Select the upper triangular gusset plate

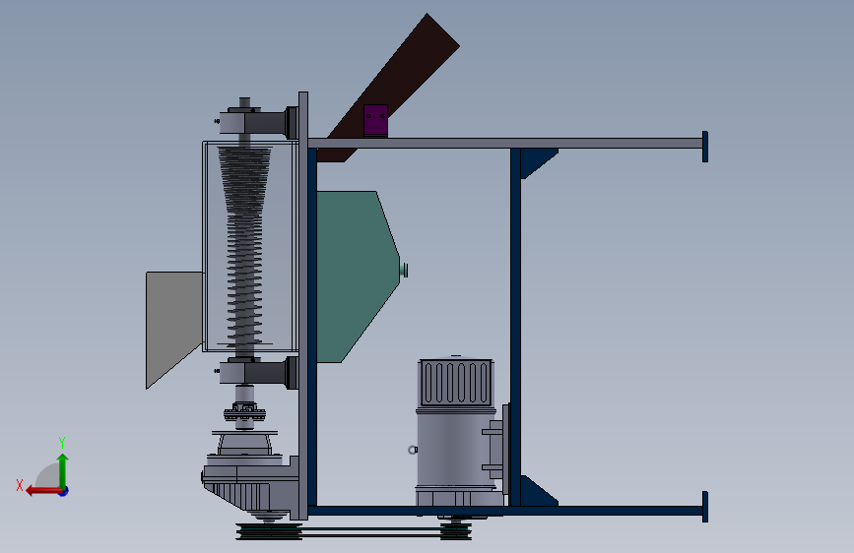pyautogui.click(x=534, y=159)
